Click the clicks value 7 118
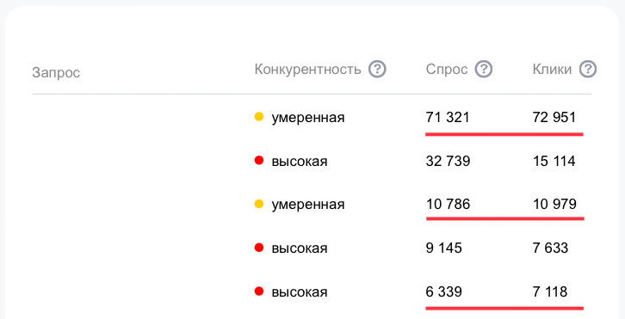Image resolution: width=625 pixels, height=319 pixels. click(550, 292)
